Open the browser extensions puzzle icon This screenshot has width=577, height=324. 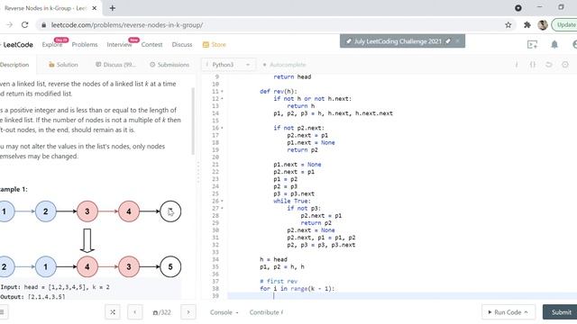(527, 25)
